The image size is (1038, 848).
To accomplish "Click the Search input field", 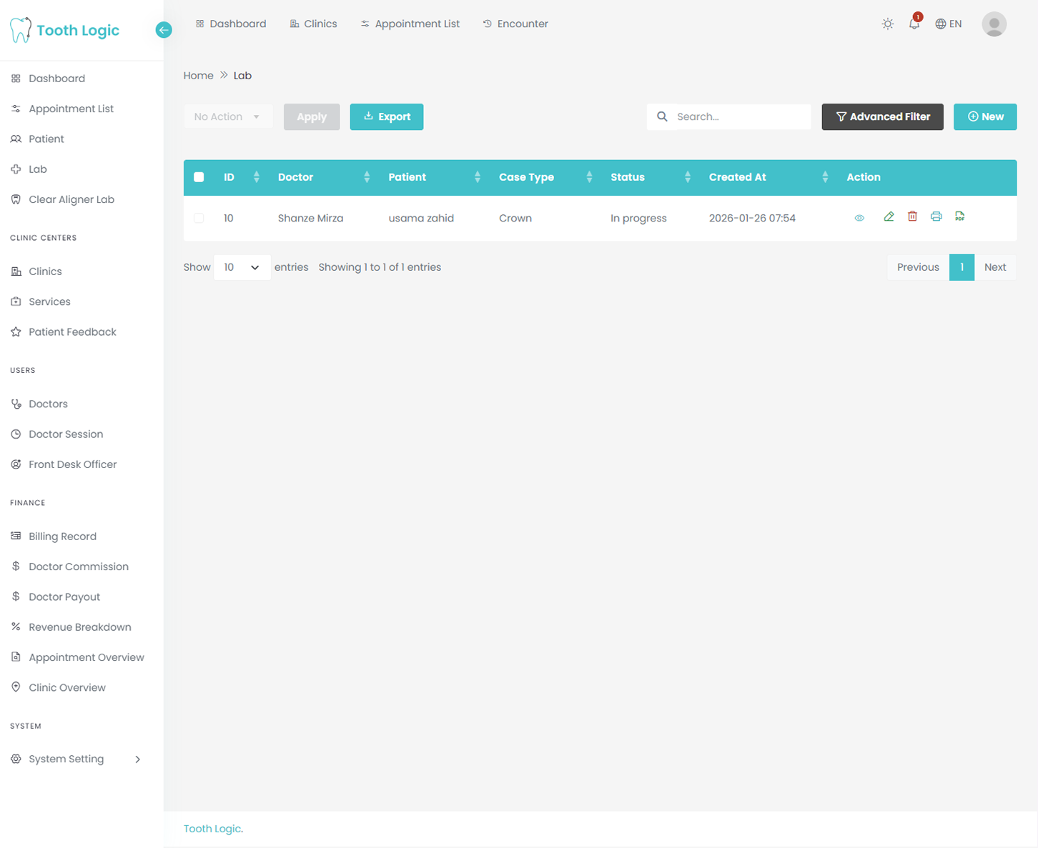I will tap(741, 116).
